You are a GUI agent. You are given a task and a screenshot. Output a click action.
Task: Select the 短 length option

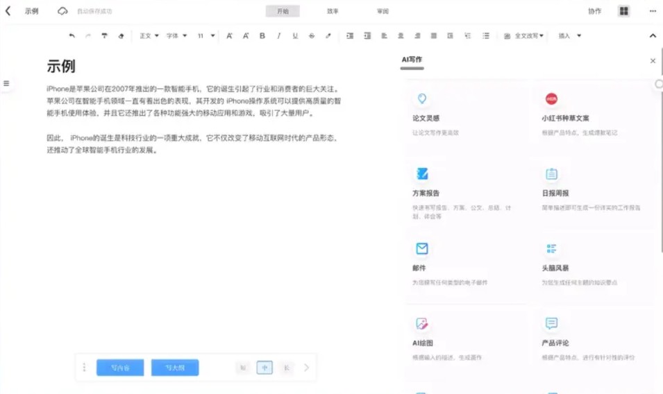click(243, 368)
